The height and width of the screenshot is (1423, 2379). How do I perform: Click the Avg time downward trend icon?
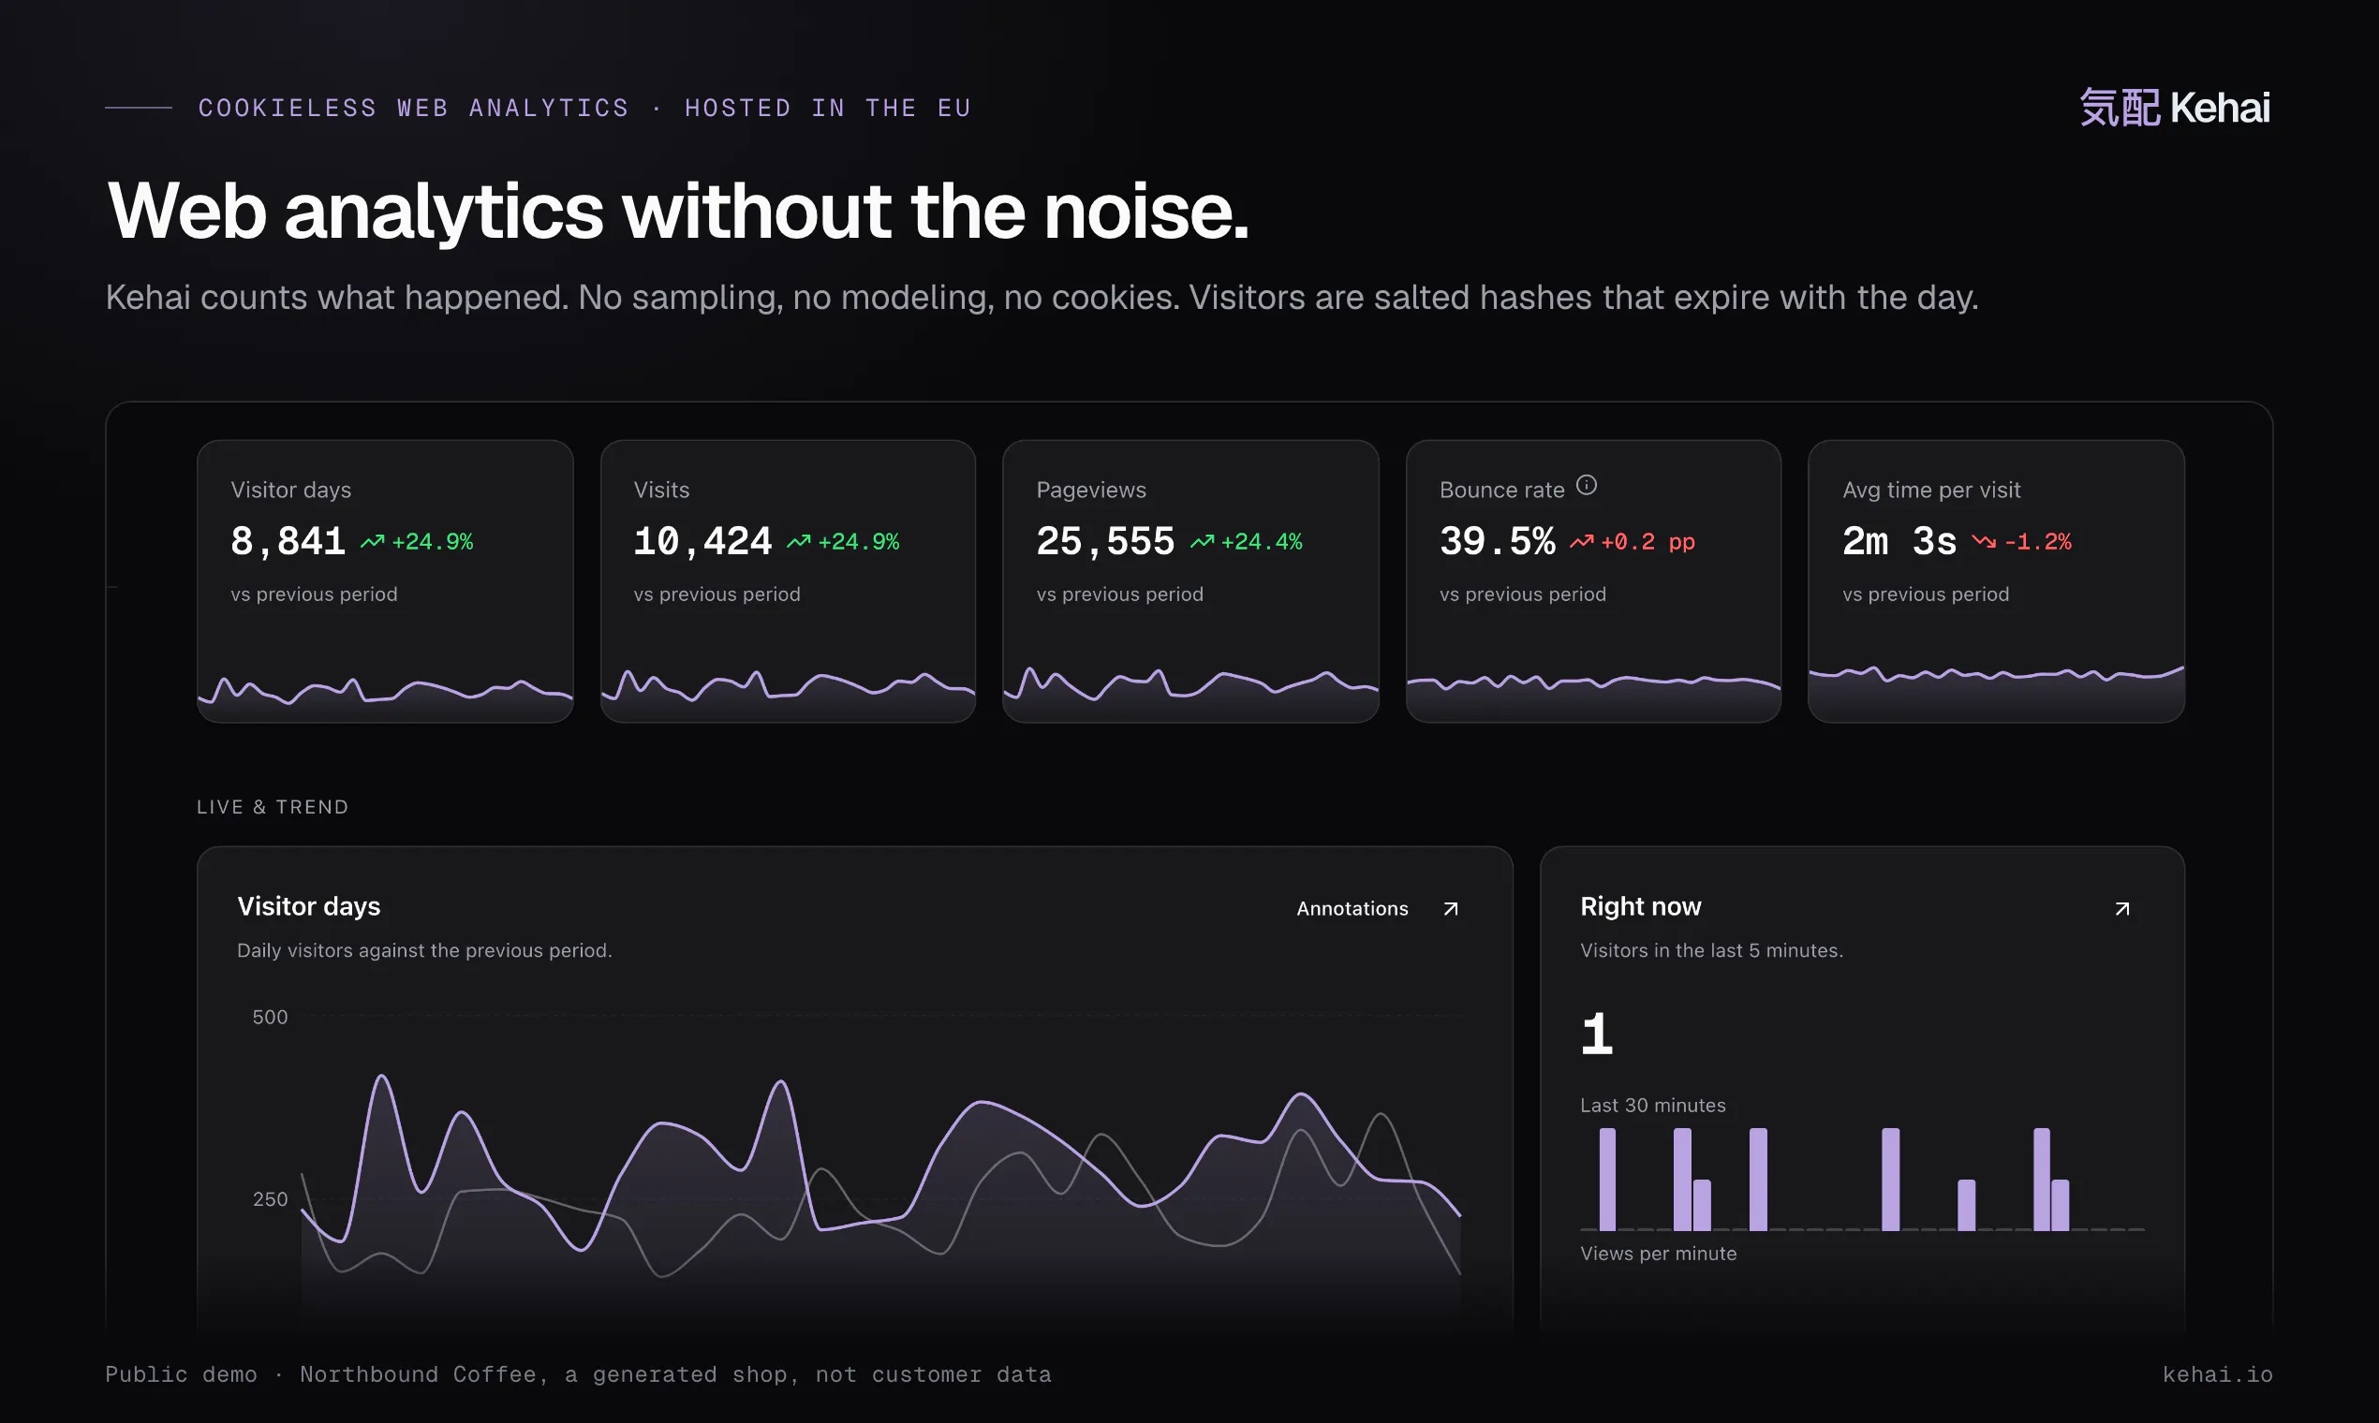(1984, 542)
